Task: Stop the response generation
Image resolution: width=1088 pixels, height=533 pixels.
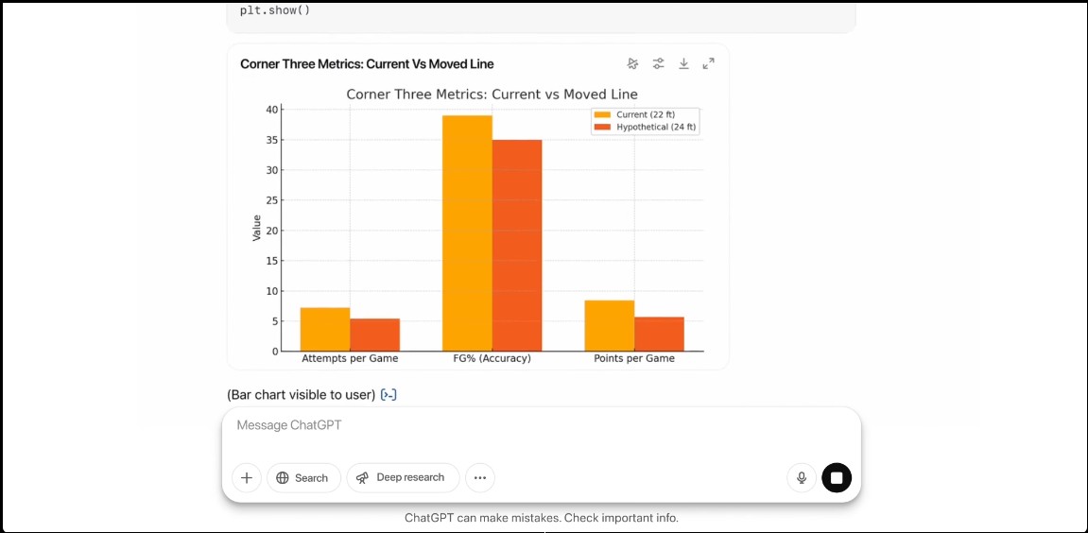Action: click(837, 478)
